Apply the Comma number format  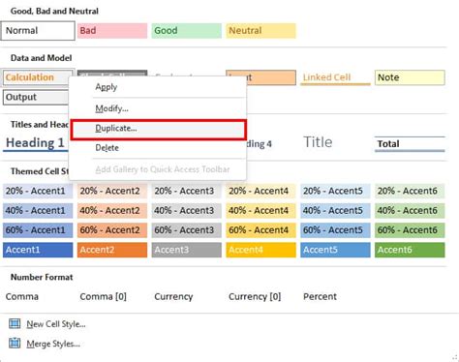point(22,296)
